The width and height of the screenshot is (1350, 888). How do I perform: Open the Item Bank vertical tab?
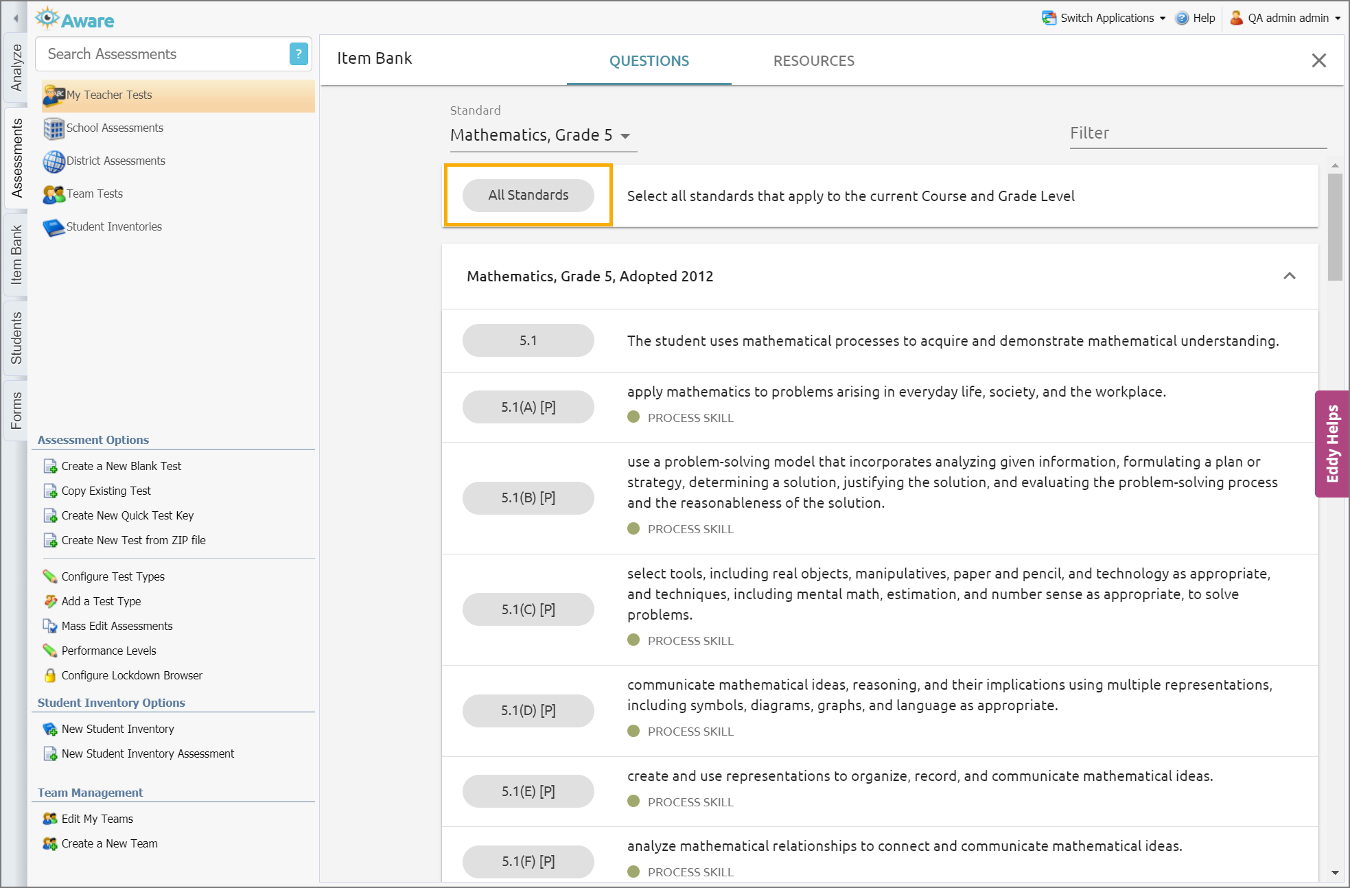coord(16,255)
